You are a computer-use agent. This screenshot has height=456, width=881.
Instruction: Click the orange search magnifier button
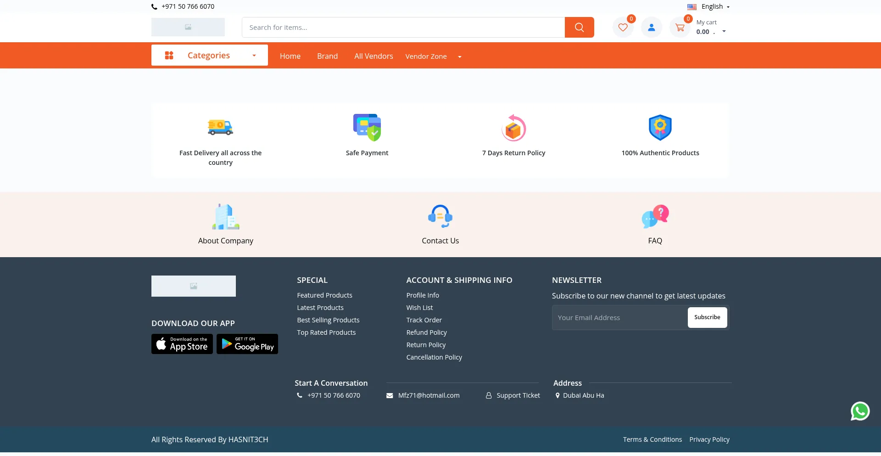point(579,28)
